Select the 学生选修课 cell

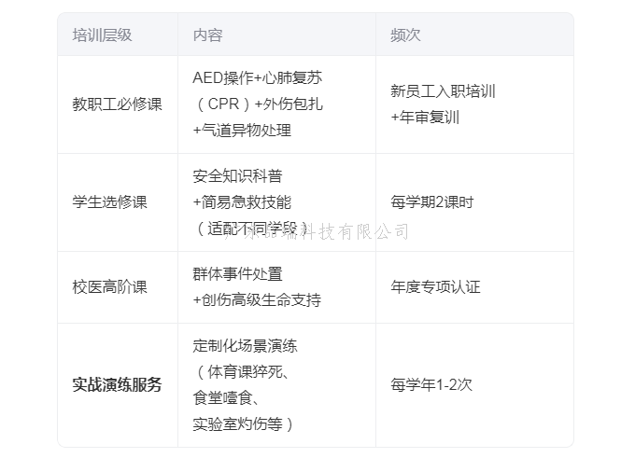click(109, 202)
